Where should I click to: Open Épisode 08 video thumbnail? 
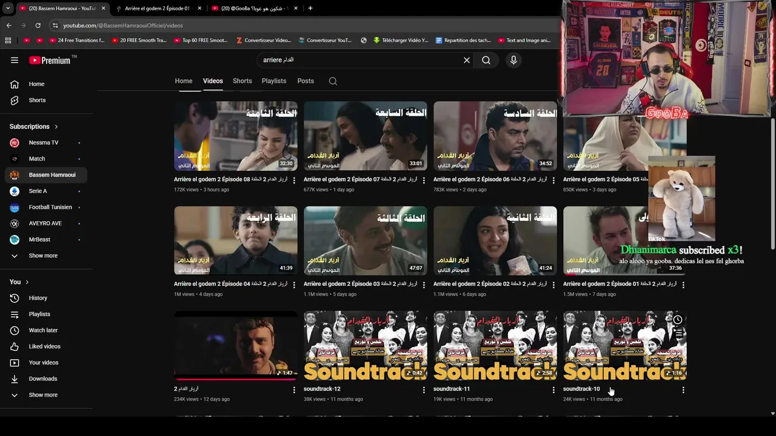(x=236, y=136)
